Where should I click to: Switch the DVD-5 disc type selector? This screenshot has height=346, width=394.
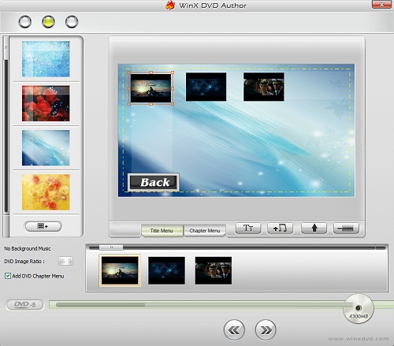pos(24,305)
